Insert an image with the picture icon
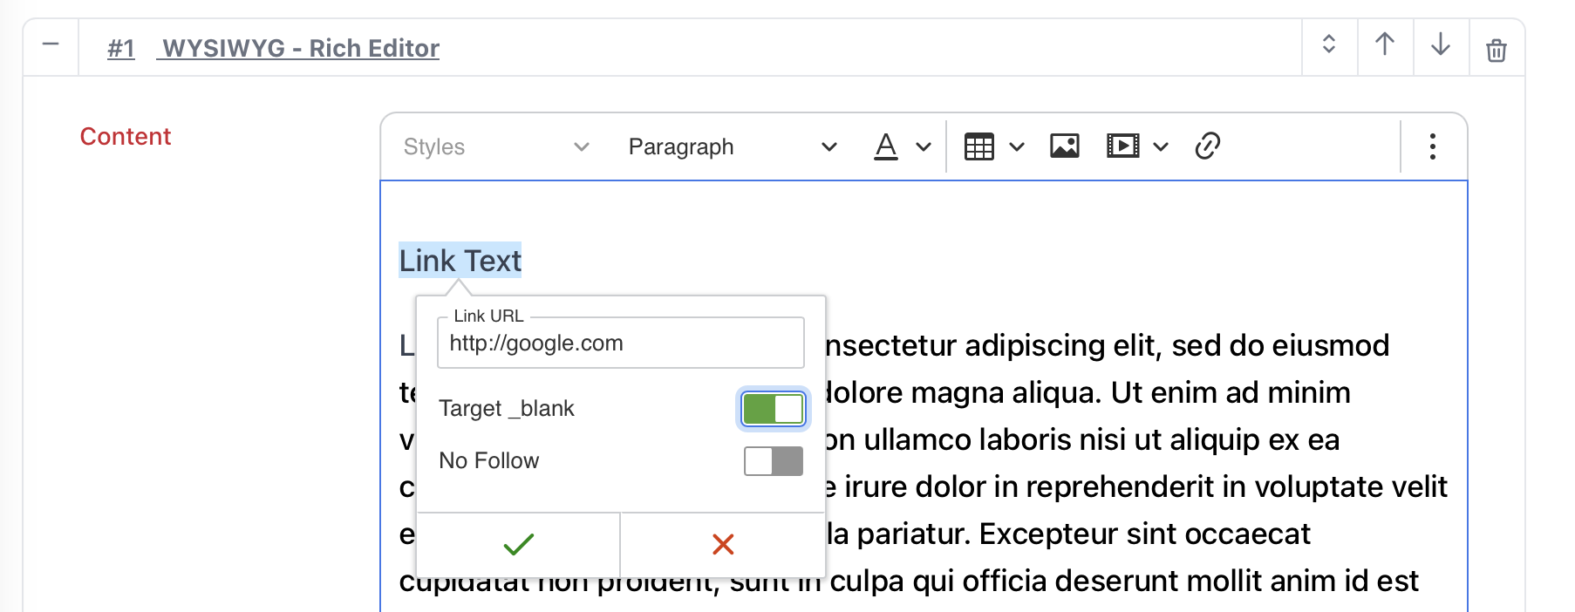1575x612 pixels. (1065, 146)
